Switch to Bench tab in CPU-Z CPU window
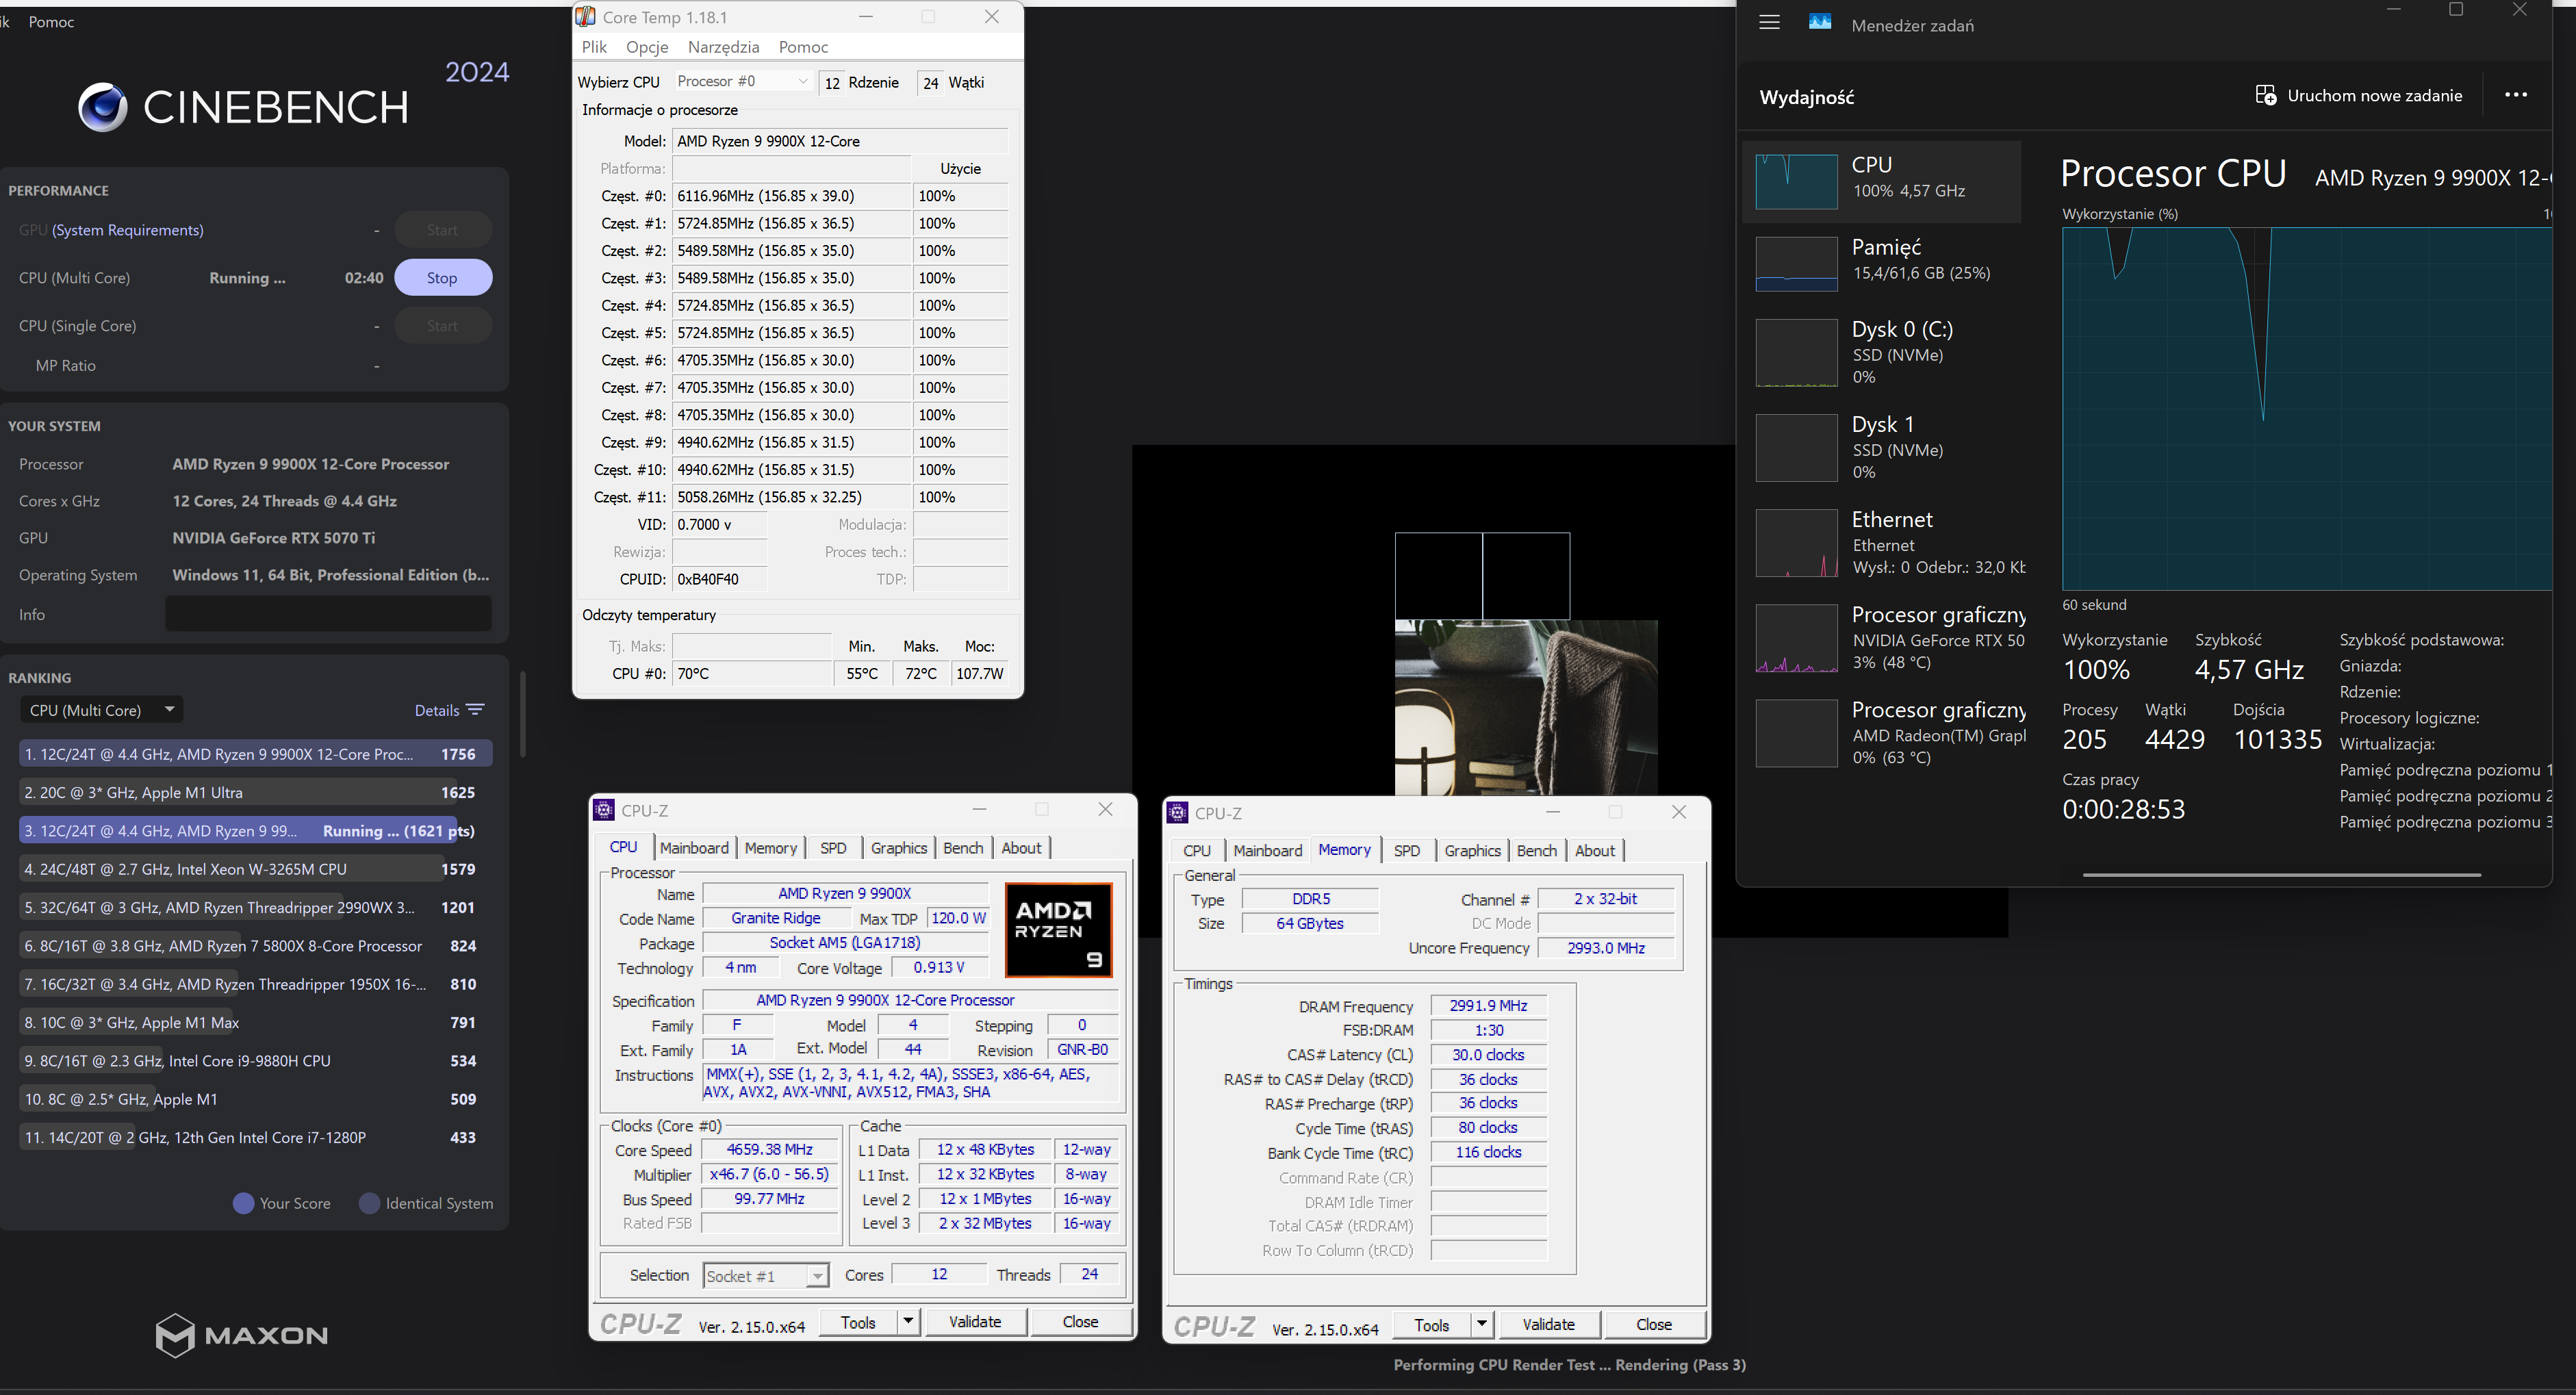 pos(963,847)
